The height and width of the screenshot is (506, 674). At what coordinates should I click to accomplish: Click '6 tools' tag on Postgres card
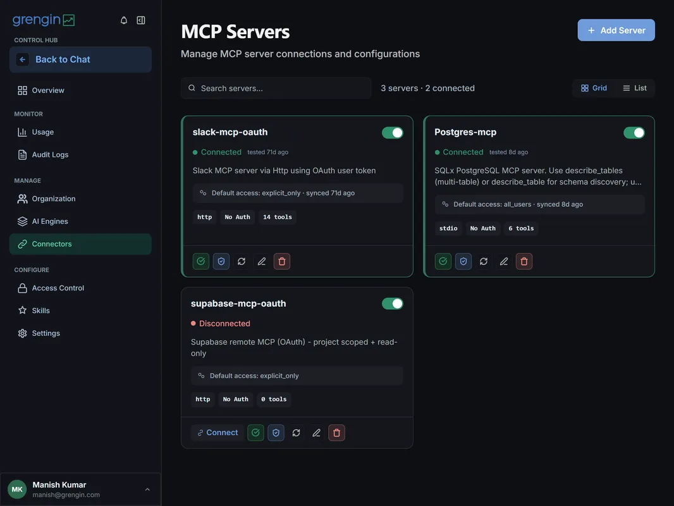click(x=521, y=228)
